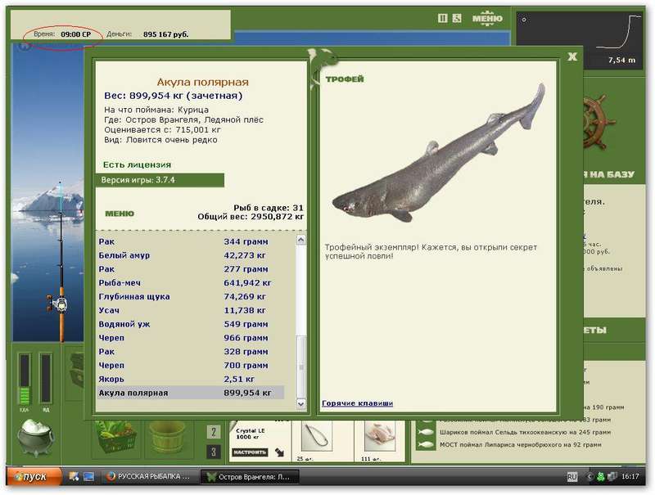Screen dimensions: 655x495
Task: Click the fish list scrollbar thumb
Action: 300,367
